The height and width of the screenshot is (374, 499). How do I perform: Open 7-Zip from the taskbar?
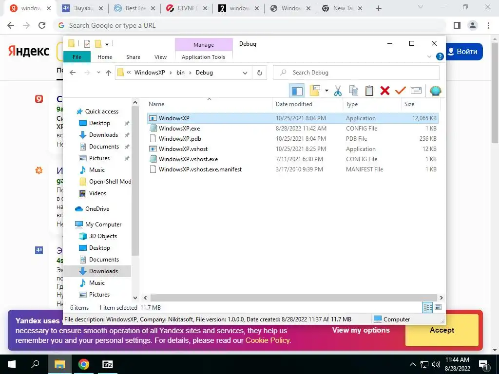click(x=108, y=364)
